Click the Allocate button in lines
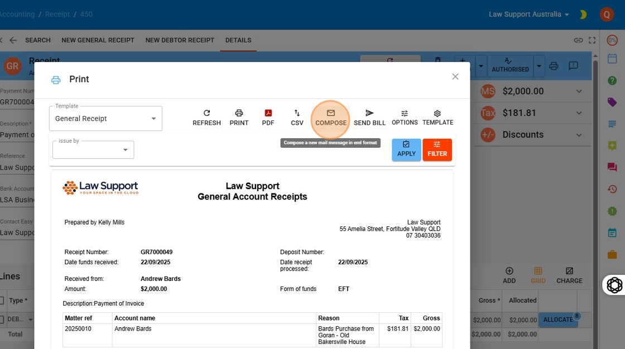625x349 pixels. [x=558, y=319]
